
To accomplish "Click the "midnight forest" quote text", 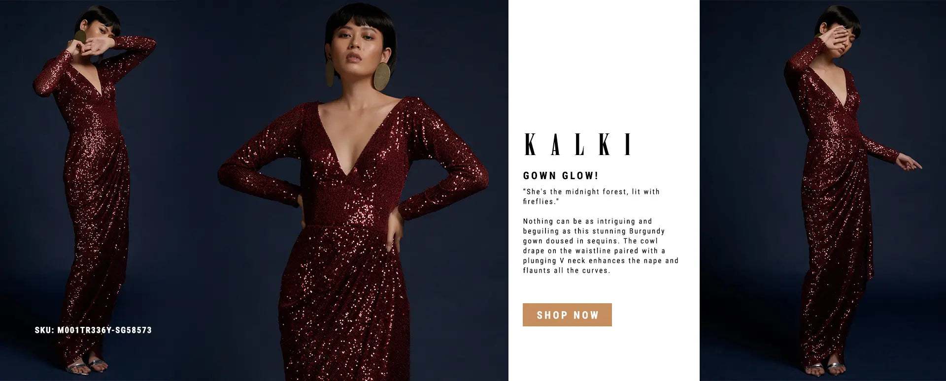I will [x=591, y=196].
